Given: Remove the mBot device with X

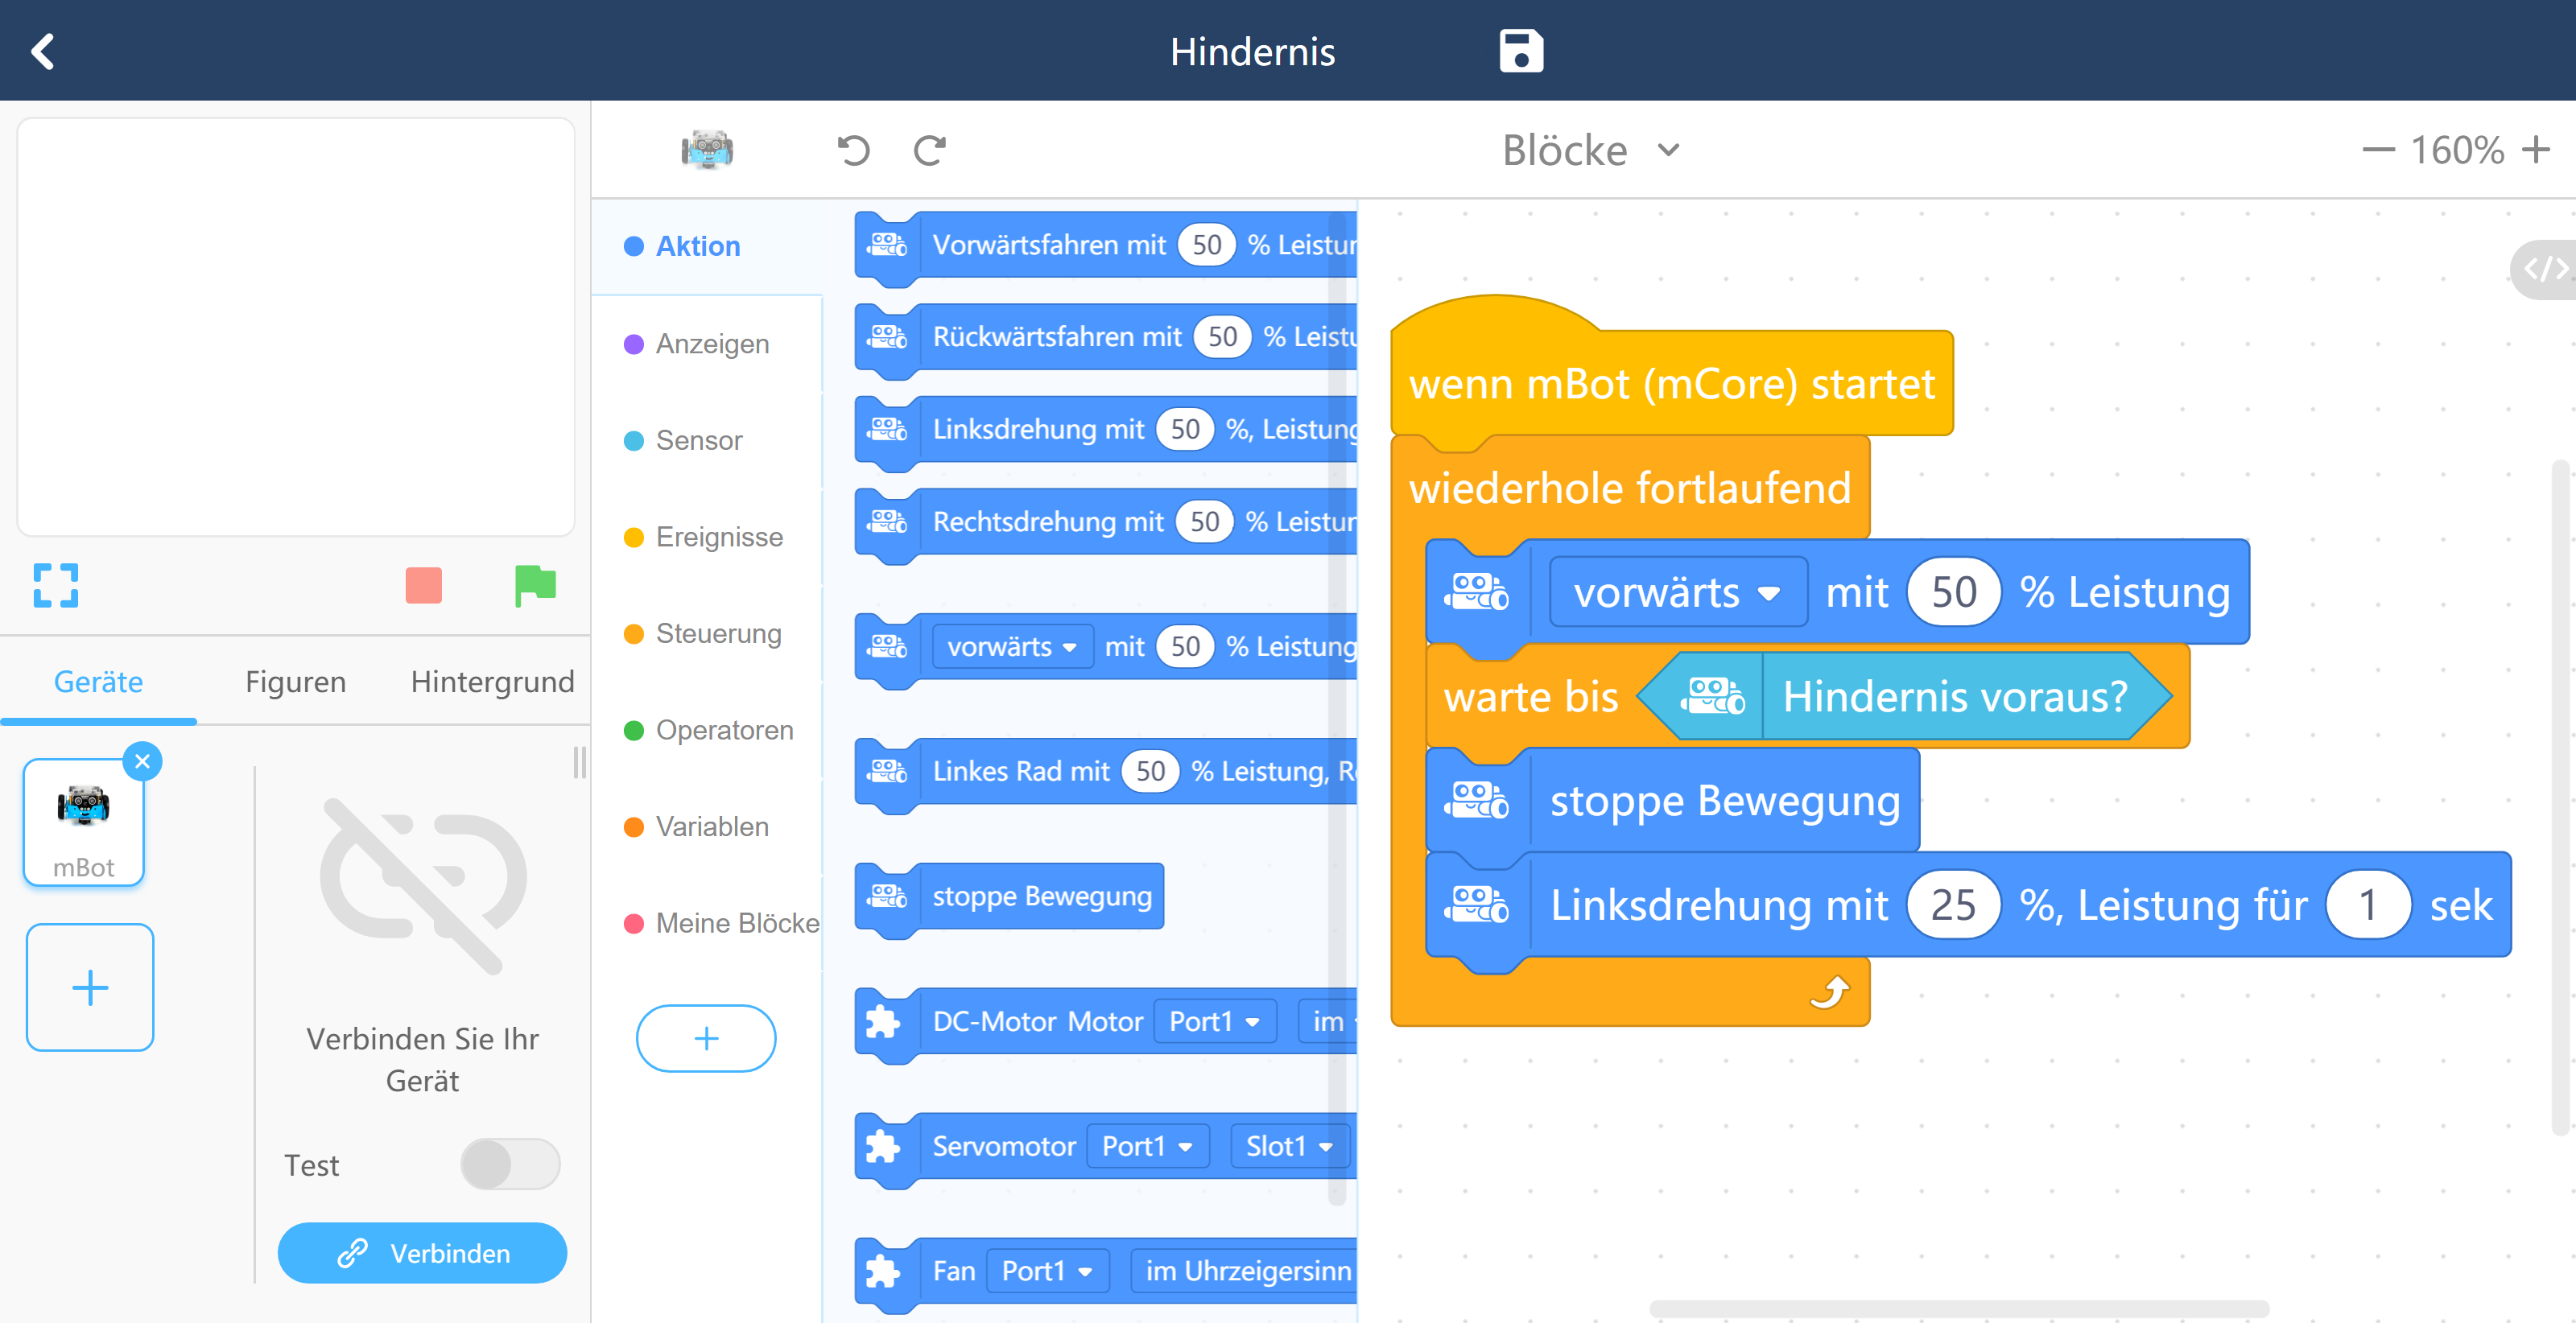Looking at the screenshot, I should point(143,762).
